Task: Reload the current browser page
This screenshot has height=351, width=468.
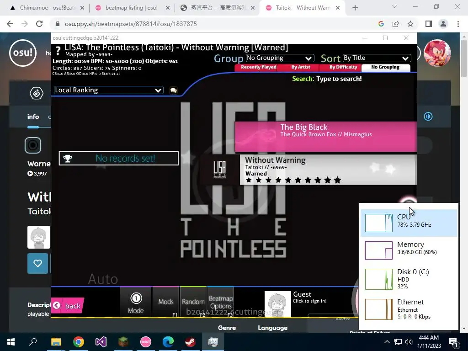Action: pos(39,24)
